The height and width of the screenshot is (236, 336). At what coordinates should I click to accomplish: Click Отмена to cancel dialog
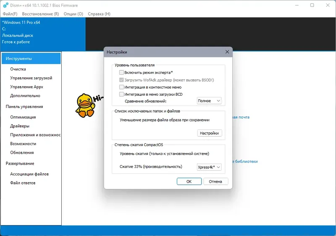pos(215,181)
